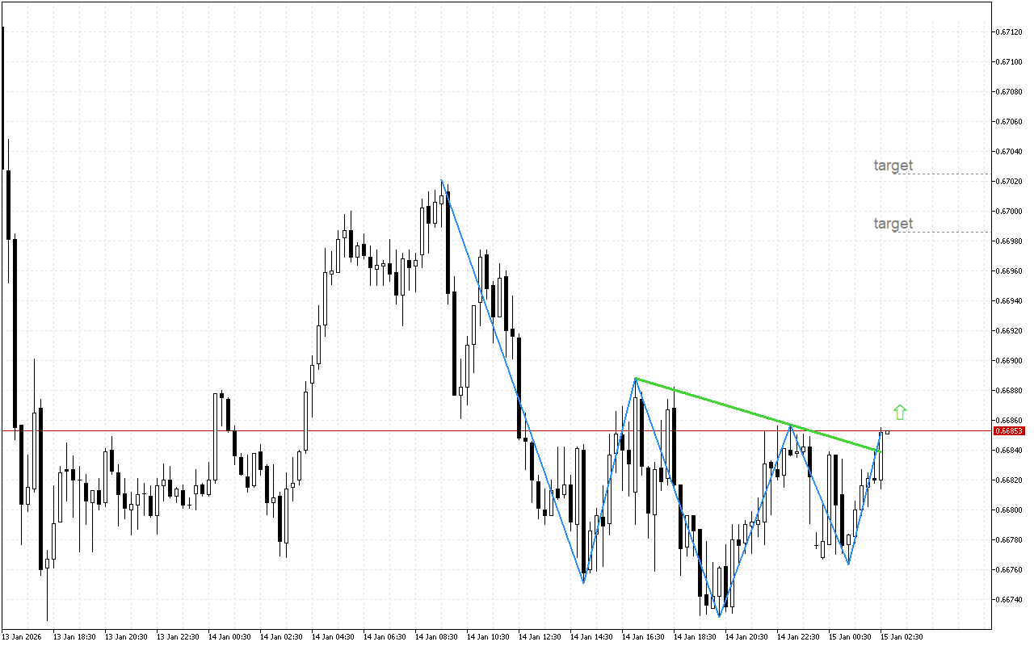The height and width of the screenshot is (646, 1034).
Task: Click the "14 Jan 16:30" time label
Action: pyautogui.click(x=643, y=637)
